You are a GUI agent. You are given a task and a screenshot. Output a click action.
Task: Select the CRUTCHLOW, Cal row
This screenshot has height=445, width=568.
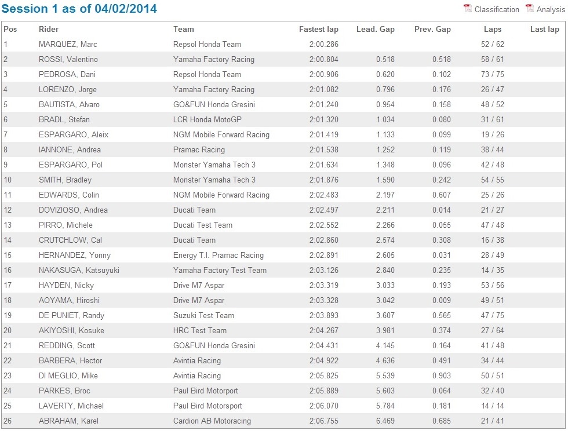click(x=283, y=240)
